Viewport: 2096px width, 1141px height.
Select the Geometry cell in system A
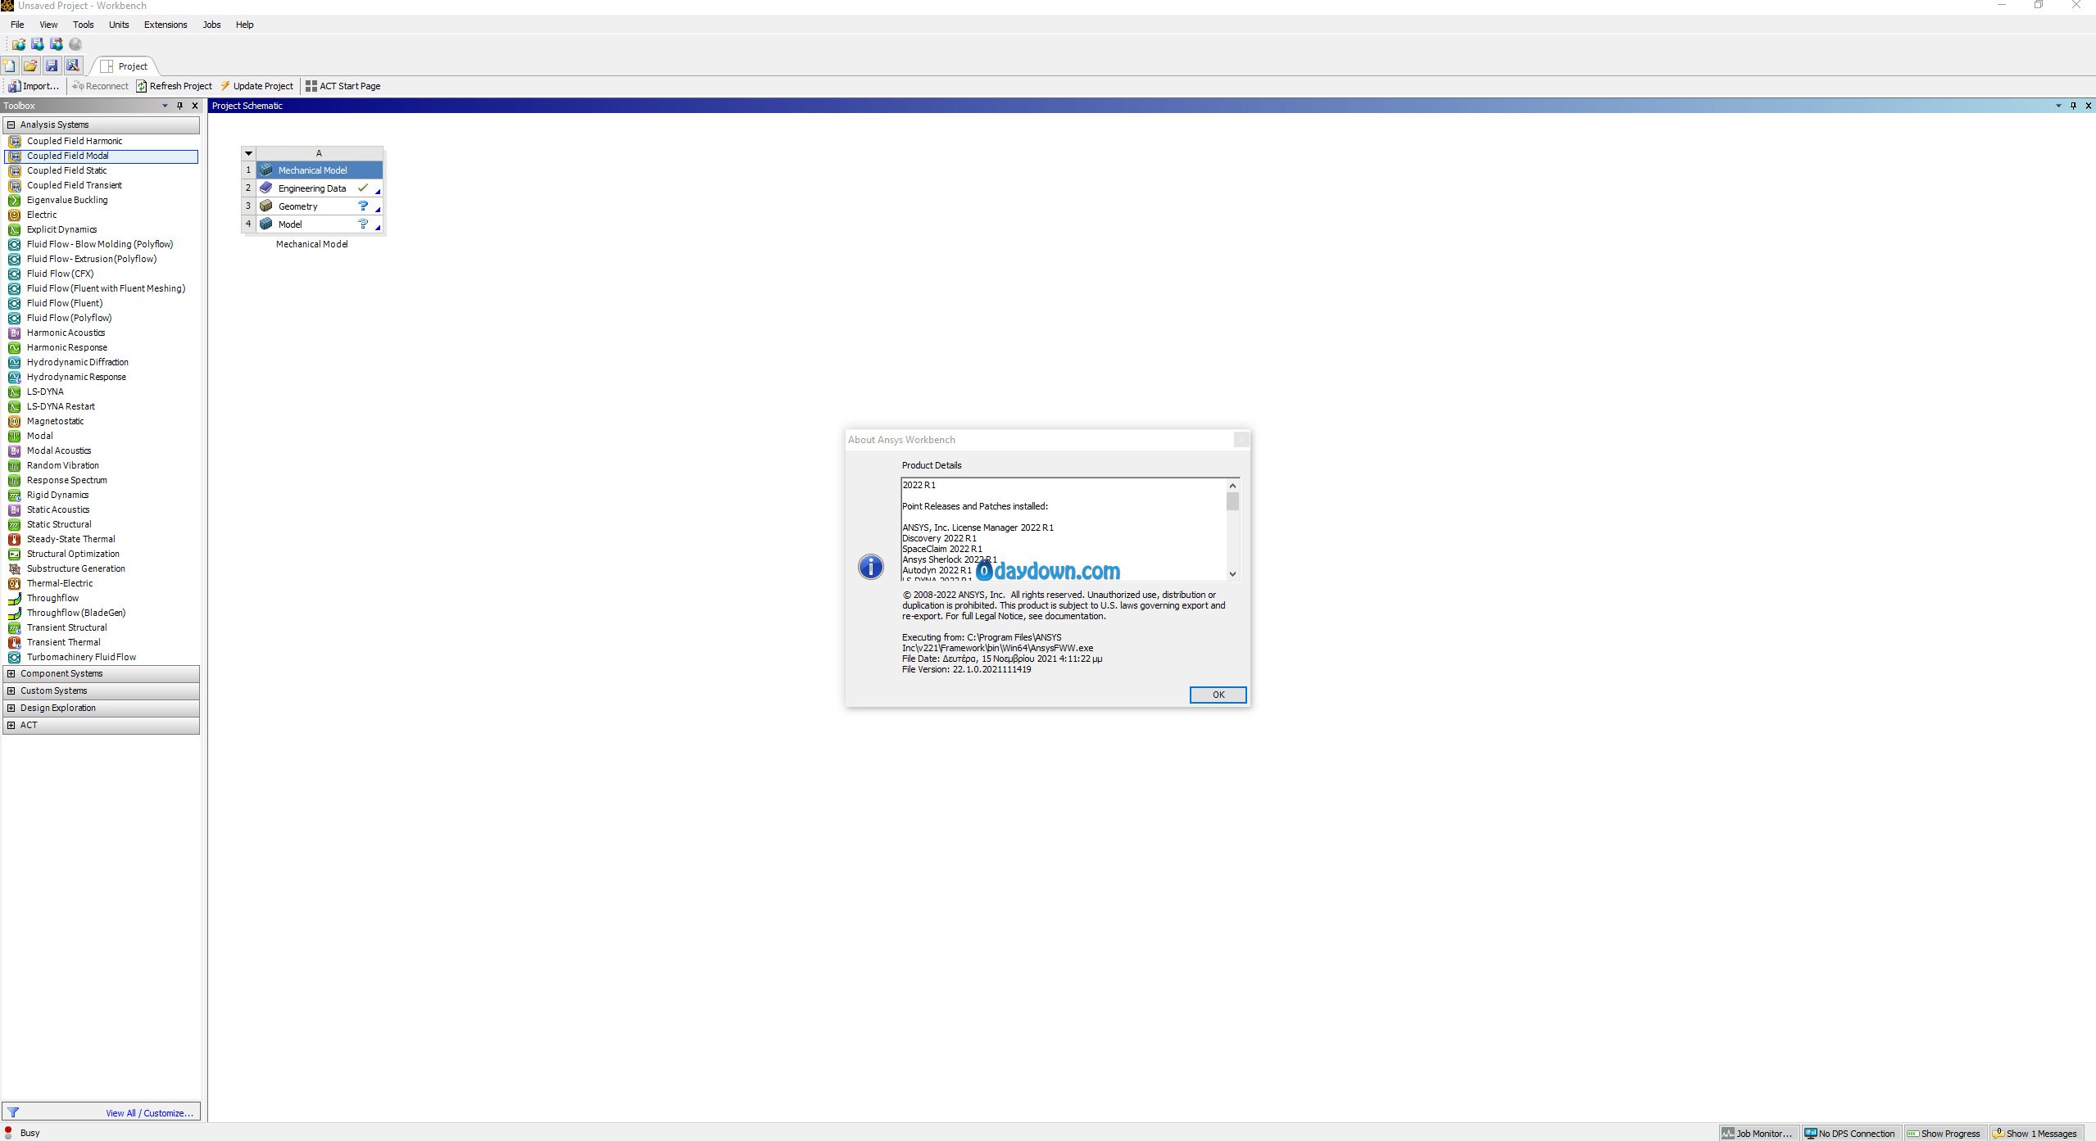[x=298, y=206]
